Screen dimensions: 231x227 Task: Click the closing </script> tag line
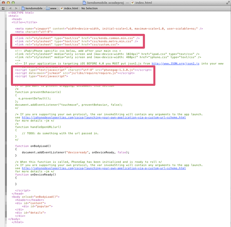[x=23, y=191]
